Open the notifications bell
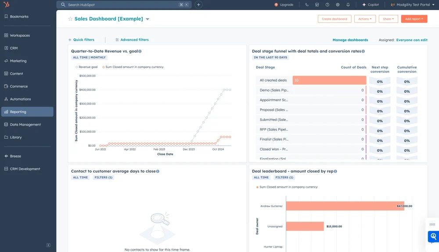 point(348,5)
